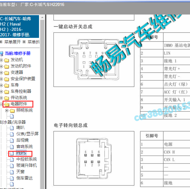Expand the 传动系统 tree node

click(x=1, y=98)
